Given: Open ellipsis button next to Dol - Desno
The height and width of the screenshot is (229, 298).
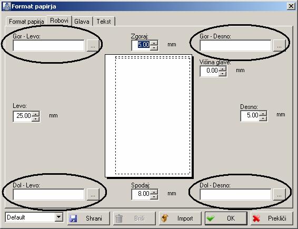Looking at the screenshot, I should 279,194.
